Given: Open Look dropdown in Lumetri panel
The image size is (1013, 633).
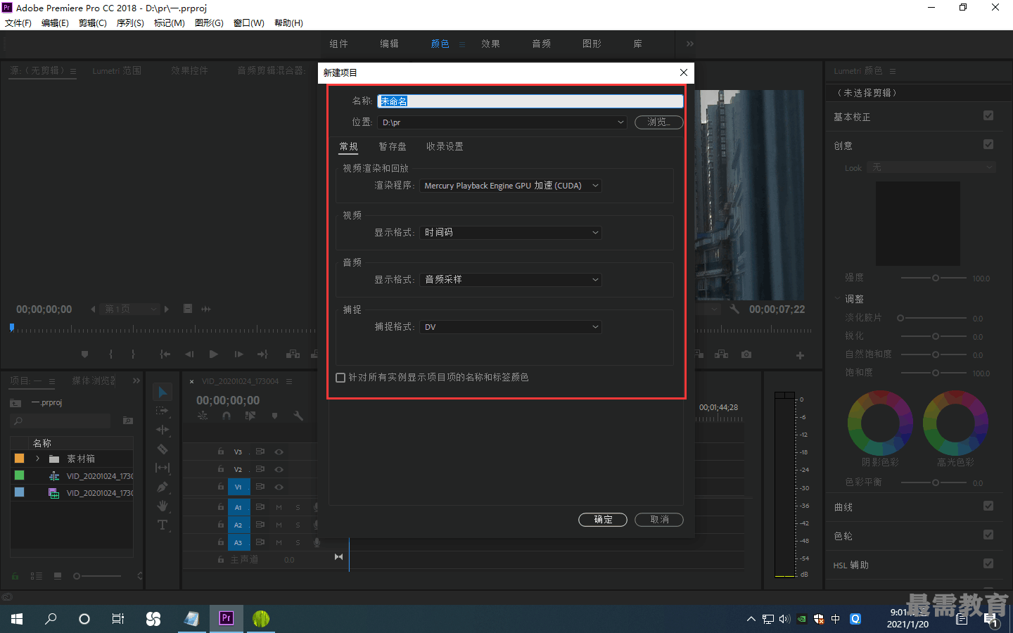Looking at the screenshot, I should click(x=932, y=167).
